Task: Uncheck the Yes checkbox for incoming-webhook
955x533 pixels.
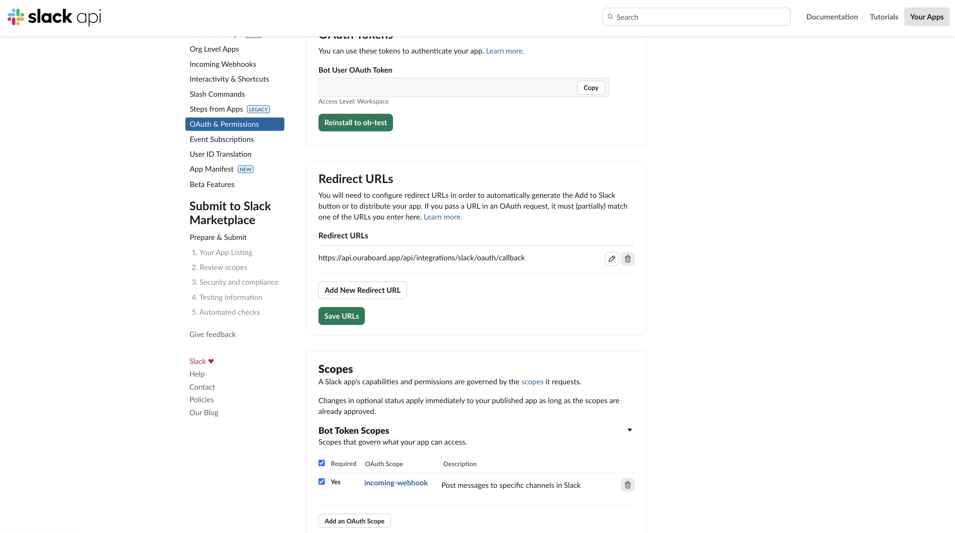Action: pos(322,481)
